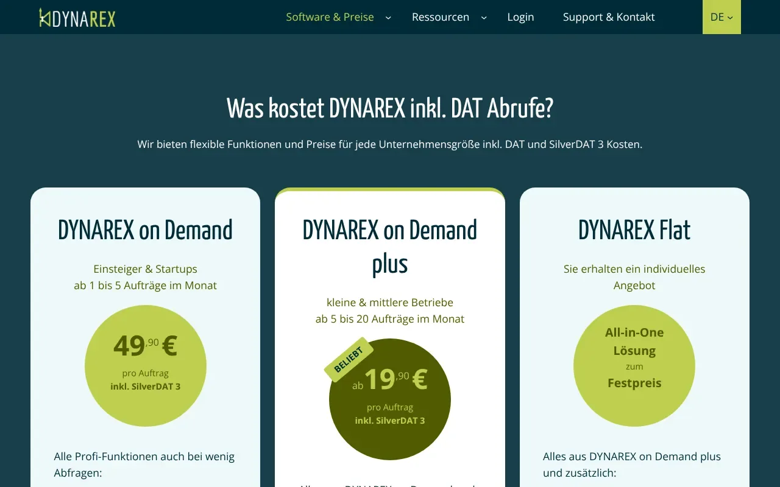
Task: Select Ressourcen in the navigation bar
Action: 441,17
